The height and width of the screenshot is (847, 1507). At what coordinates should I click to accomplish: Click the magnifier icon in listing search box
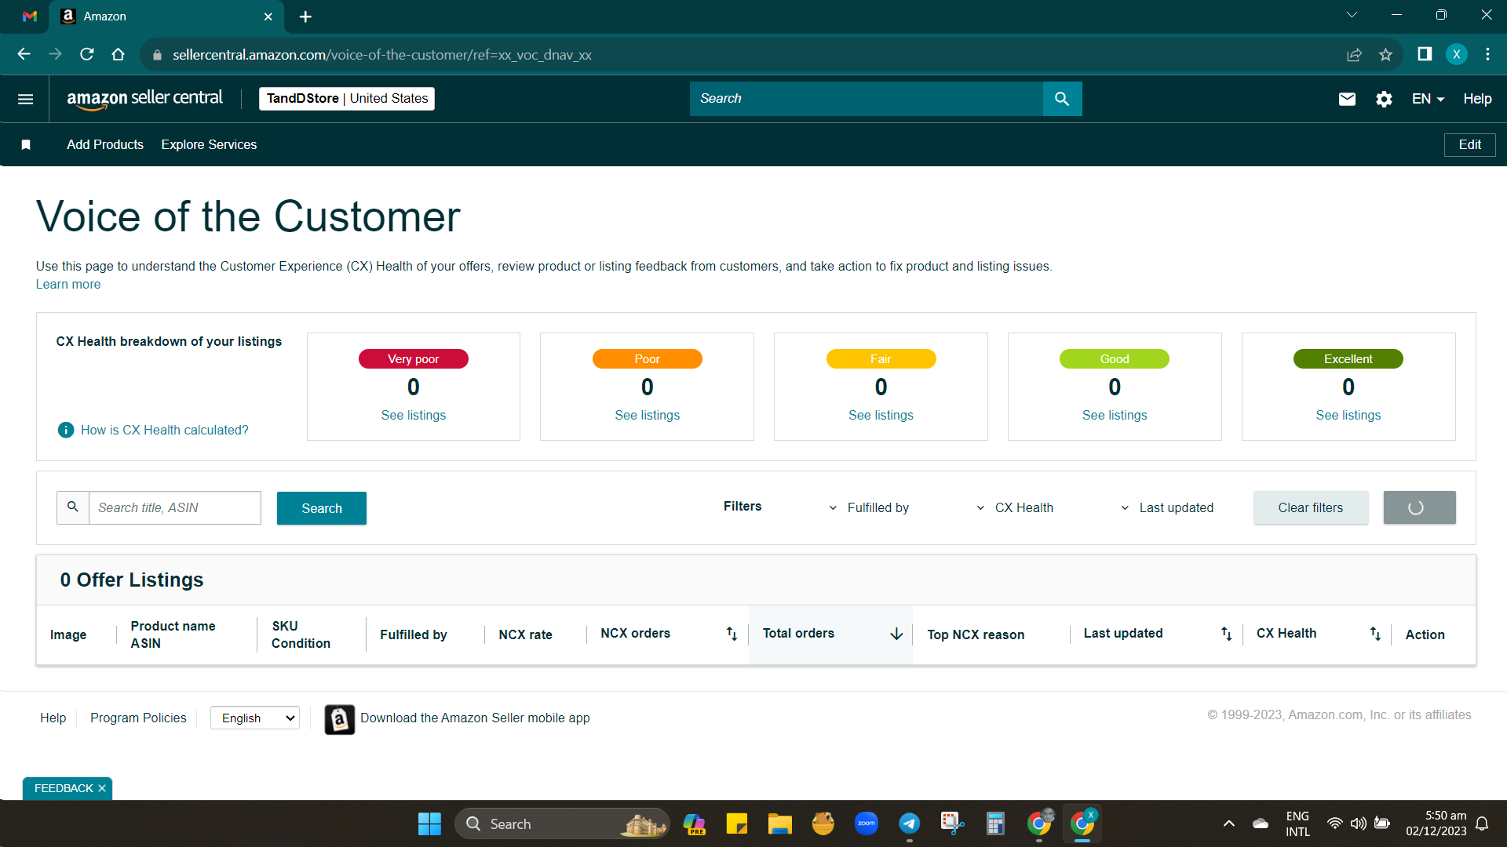(x=73, y=507)
